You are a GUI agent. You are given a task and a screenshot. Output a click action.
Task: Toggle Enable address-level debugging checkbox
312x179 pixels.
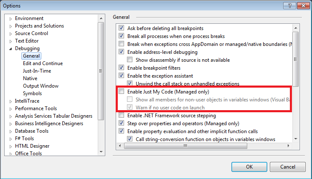point(122,52)
